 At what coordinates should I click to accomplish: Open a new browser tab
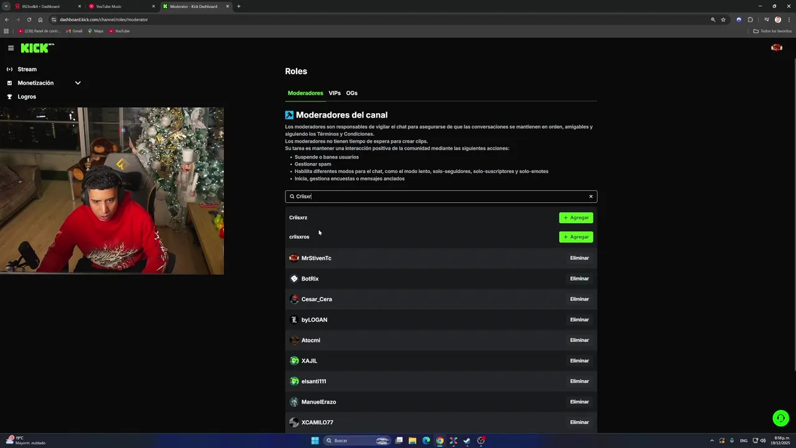239,6
